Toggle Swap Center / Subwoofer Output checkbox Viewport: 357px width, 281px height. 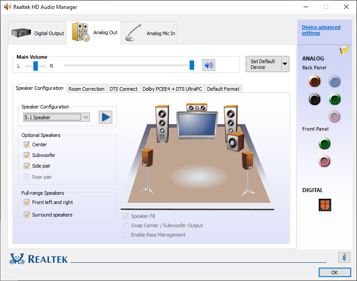pos(126,225)
